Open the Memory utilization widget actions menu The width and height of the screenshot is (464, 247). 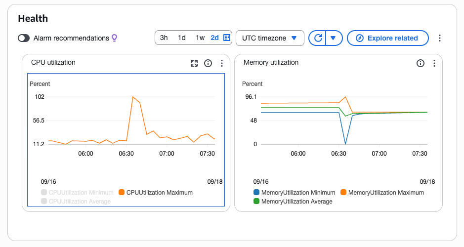click(434, 63)
